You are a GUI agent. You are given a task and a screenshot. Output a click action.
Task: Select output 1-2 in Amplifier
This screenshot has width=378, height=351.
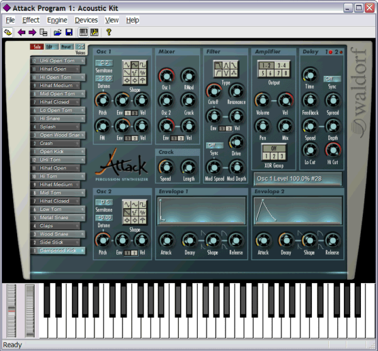coord(266,65)
